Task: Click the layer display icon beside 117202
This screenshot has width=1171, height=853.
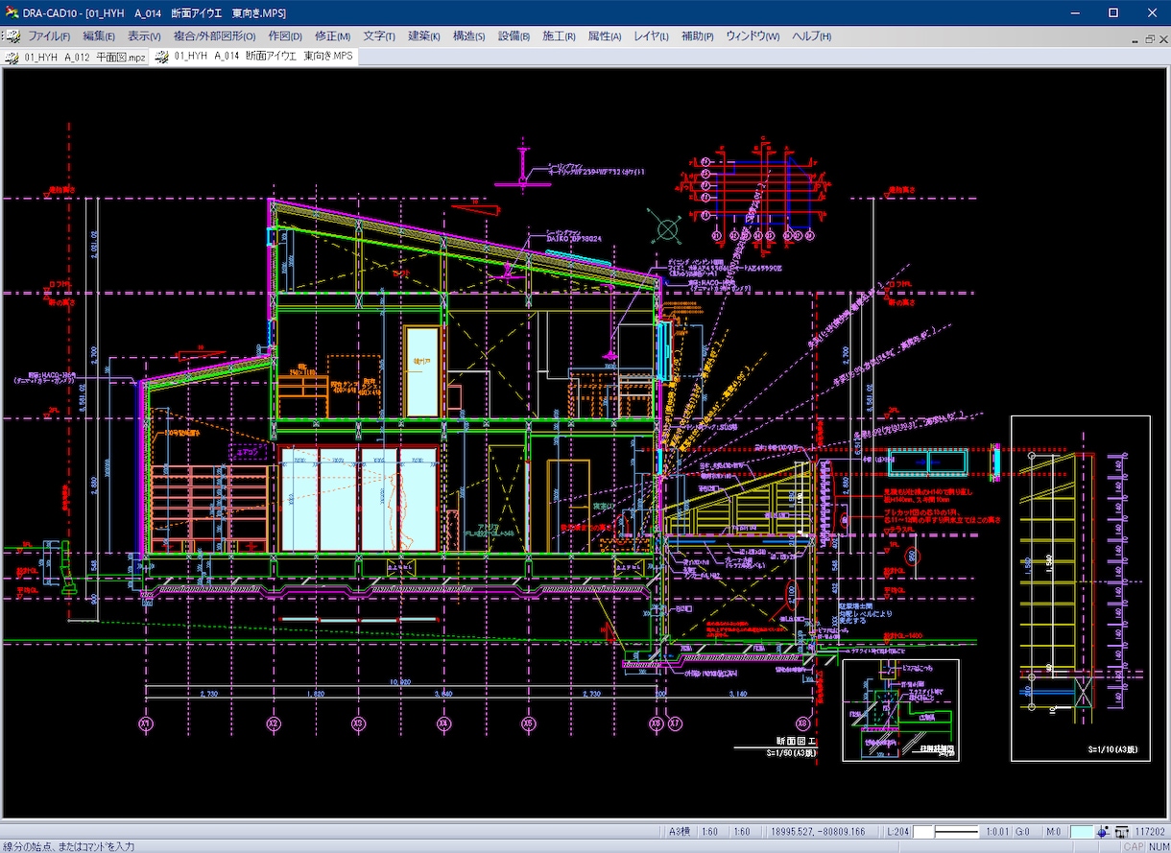Action: click(1121, 832)
